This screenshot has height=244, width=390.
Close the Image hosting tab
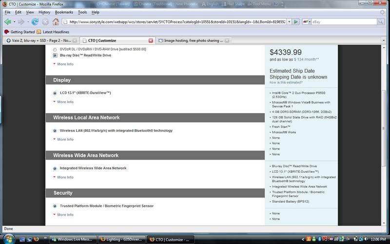pos(227,41)
